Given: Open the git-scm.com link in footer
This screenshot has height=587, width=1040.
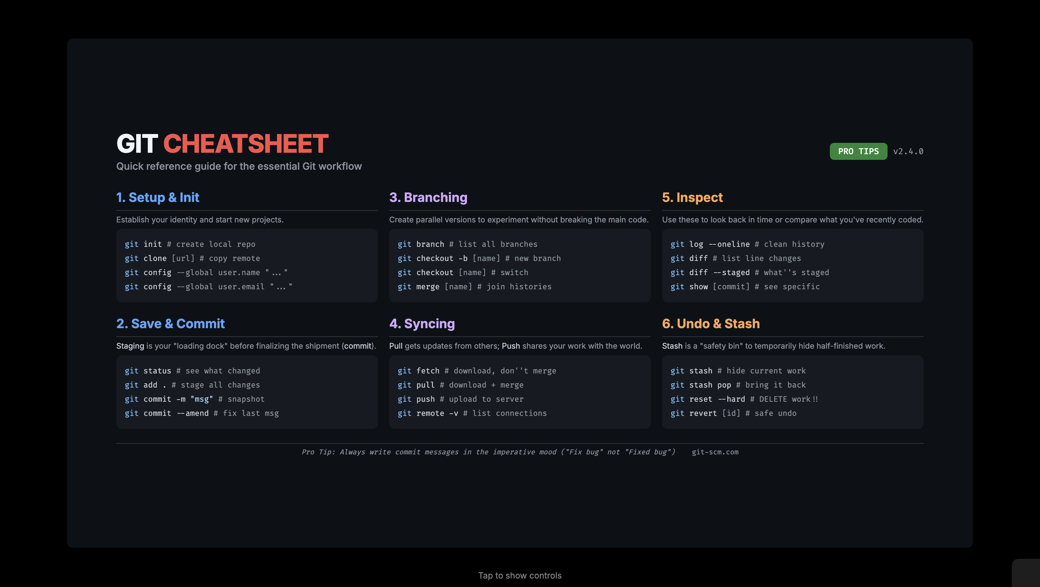Looking at the screenshot, I should [715, 452].
